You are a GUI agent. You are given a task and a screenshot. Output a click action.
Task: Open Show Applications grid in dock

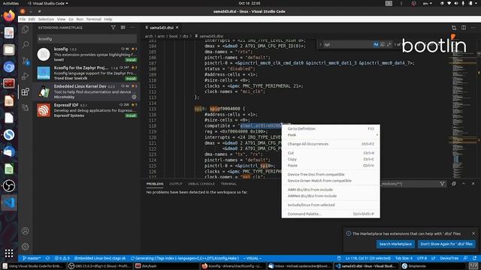[9, 253]
